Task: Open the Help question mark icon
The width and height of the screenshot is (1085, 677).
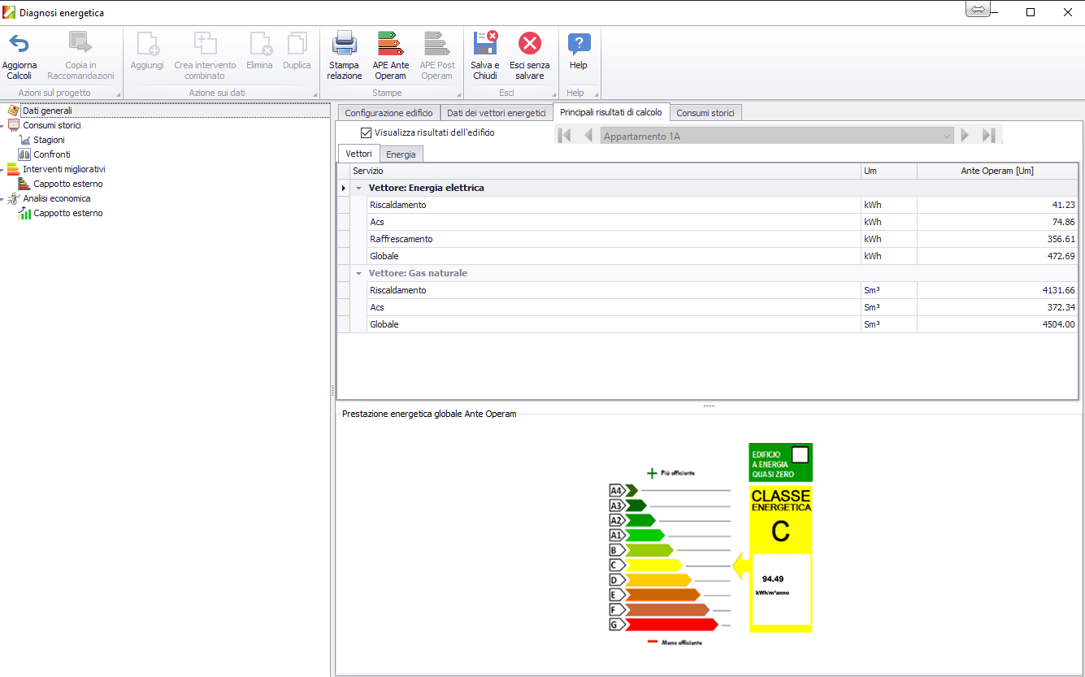Action: 579,44
